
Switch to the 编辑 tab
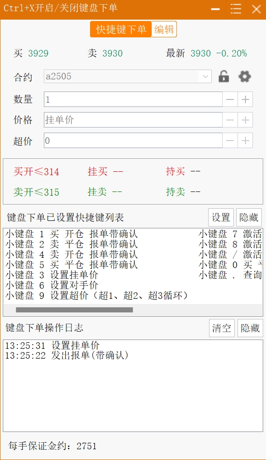[x=164, y=29]
